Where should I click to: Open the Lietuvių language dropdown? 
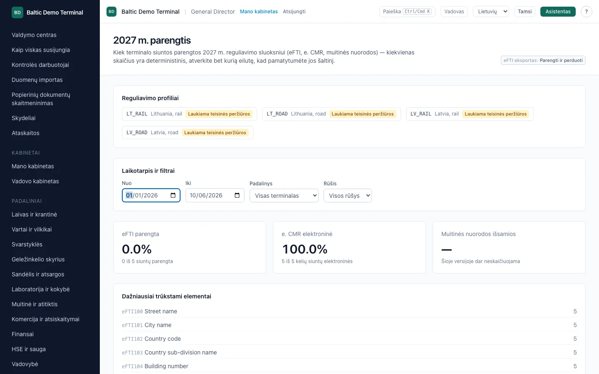point(491,12)
